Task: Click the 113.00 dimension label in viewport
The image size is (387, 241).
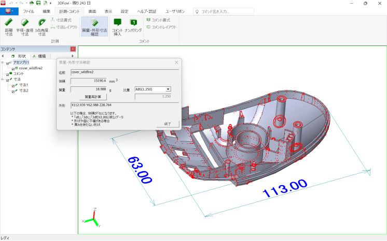Action: (x=285, y=189)
